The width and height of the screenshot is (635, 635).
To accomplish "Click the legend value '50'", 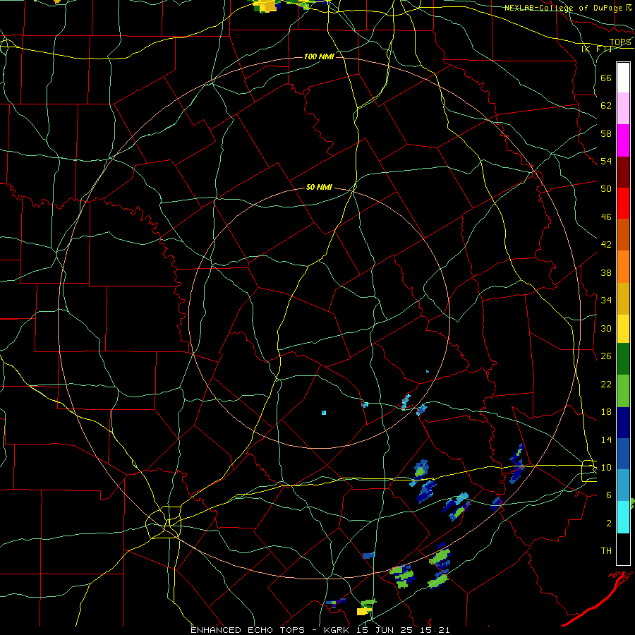I will (x=606, y=188).
